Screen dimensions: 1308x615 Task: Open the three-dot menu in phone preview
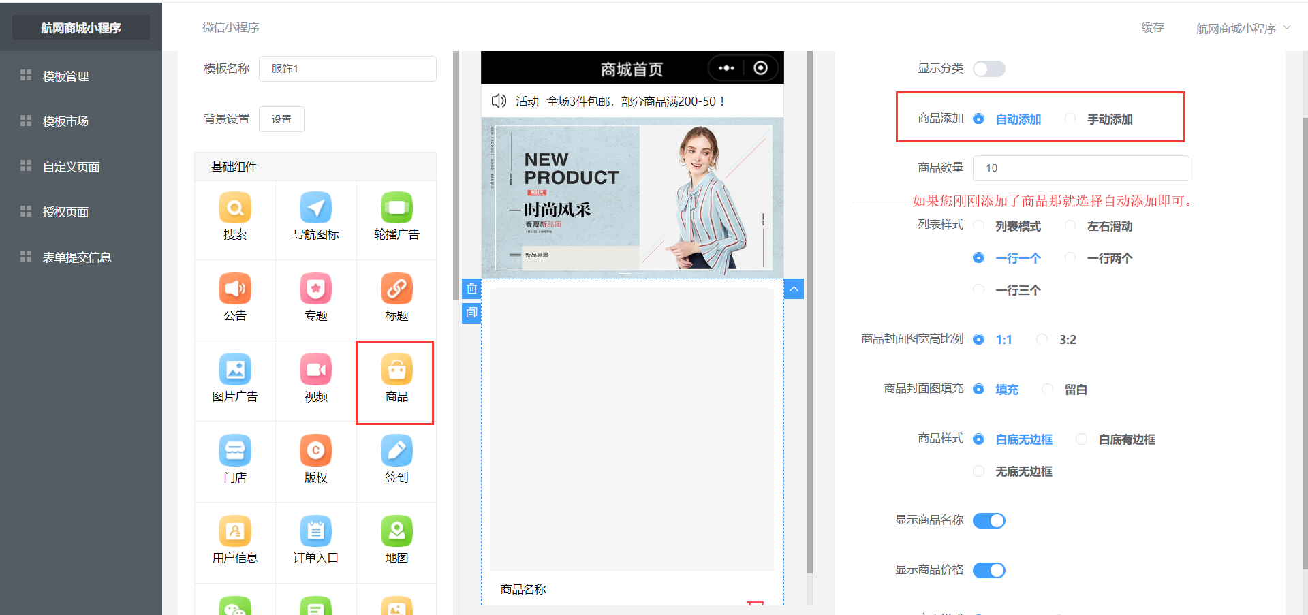pos(726,68)
